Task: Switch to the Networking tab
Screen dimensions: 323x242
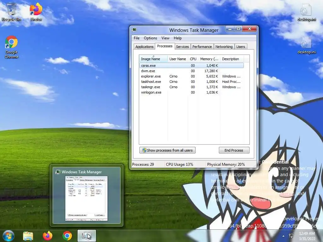Action: pos(224,47)
